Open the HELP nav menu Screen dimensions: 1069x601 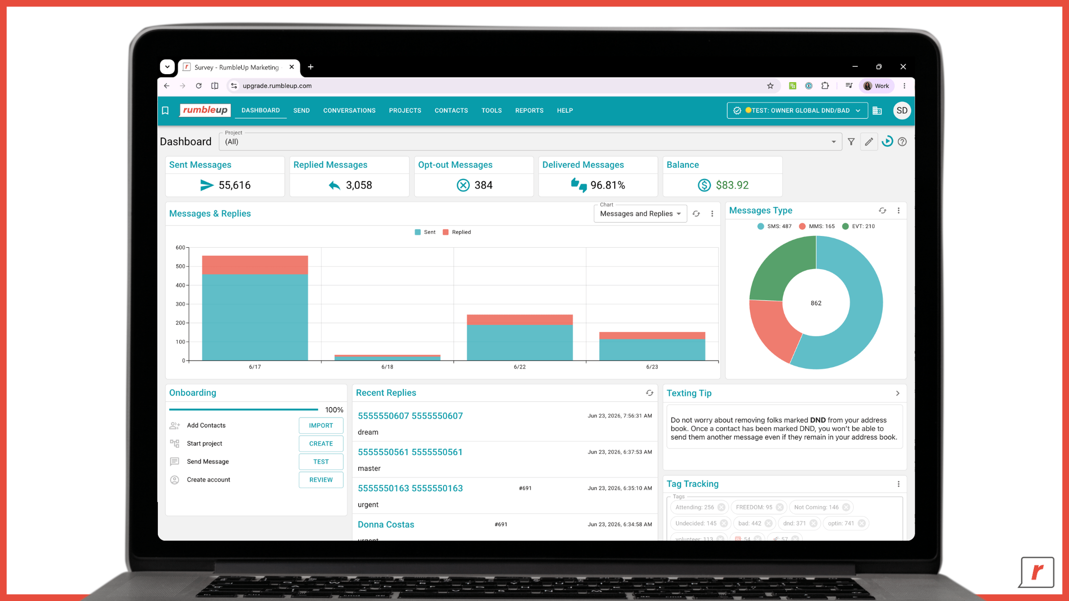click(565, 111)
